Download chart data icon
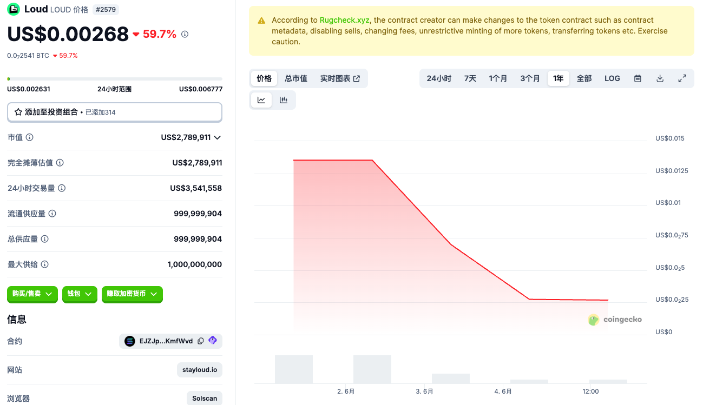This screenshot has width=703, height=405. pos(660,78)
